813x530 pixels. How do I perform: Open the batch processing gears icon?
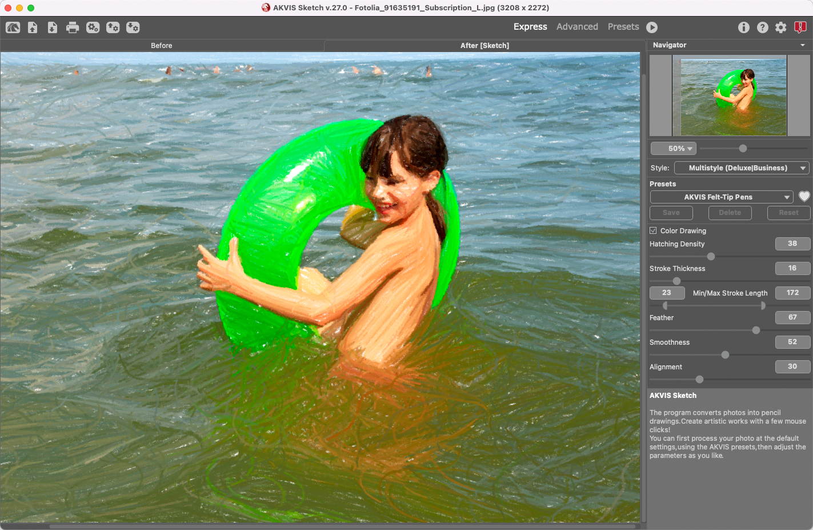pos(93,27)
